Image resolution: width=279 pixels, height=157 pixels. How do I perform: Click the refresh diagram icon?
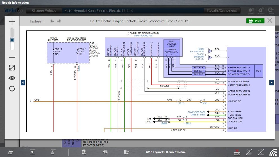point(12,89)
